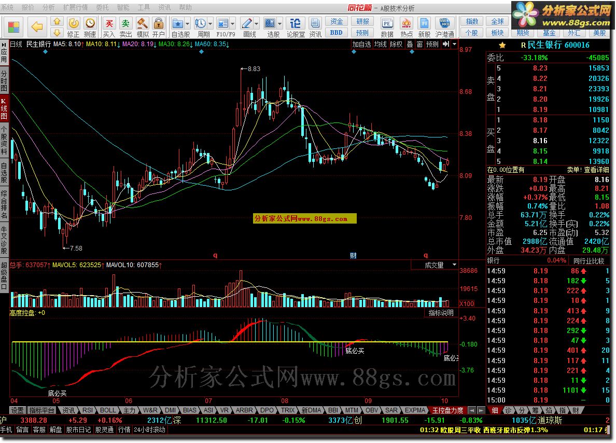Click the 加自选 add to watchlist button

tap(361, 44)
